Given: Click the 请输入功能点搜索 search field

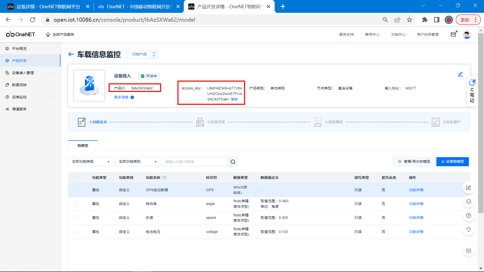Looking at the screenshot, I should coord(195,162).
